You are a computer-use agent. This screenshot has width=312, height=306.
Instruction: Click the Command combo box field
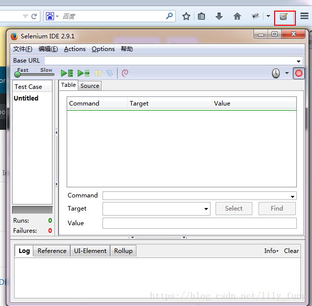(x=199, y=195)
